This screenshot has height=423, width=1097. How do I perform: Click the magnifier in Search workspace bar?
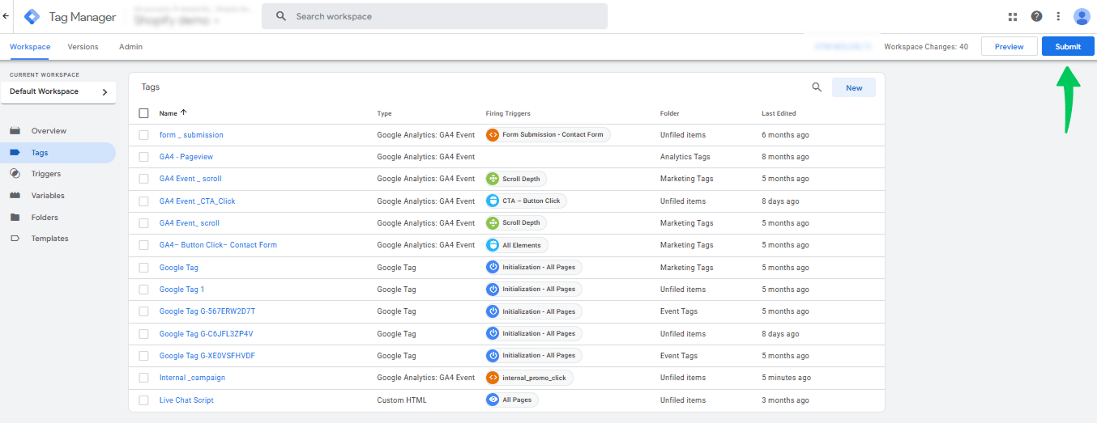[x=281, y=16]
